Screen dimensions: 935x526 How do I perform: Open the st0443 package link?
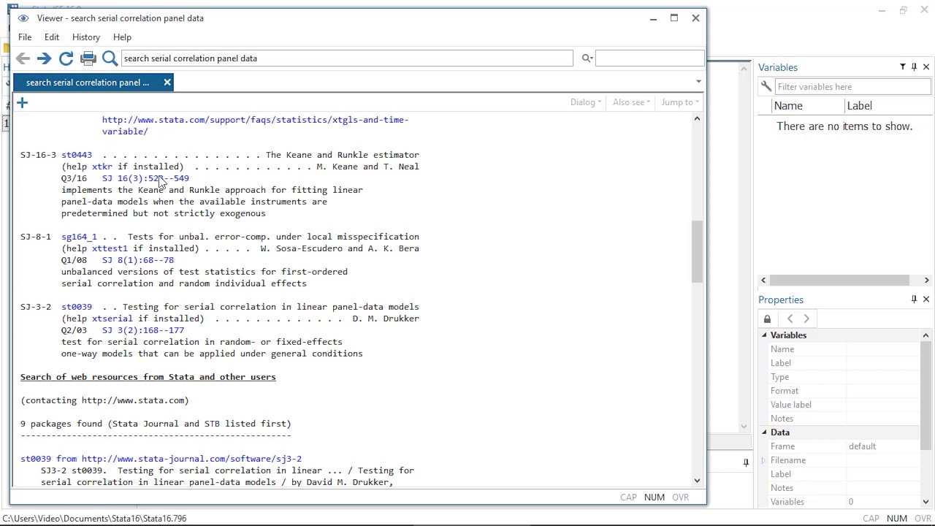point(77,155)
